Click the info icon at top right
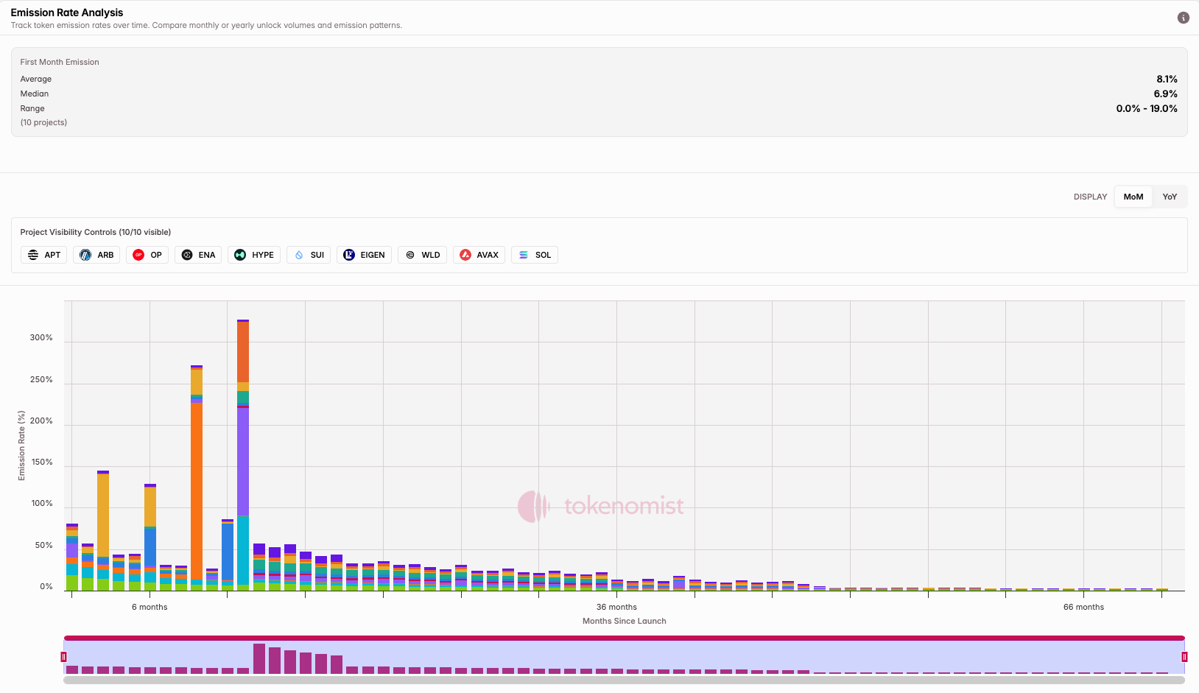The width and height of the screenshot is (1199, 693). pyautogui.click(x=1183, y=18)
